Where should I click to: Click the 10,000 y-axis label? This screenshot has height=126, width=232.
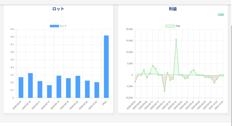(x=129, y=52)
